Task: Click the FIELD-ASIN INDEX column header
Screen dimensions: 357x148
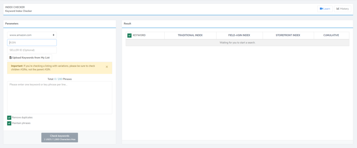Action: tap(239, 35)
